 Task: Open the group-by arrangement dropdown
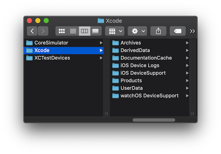115,31
